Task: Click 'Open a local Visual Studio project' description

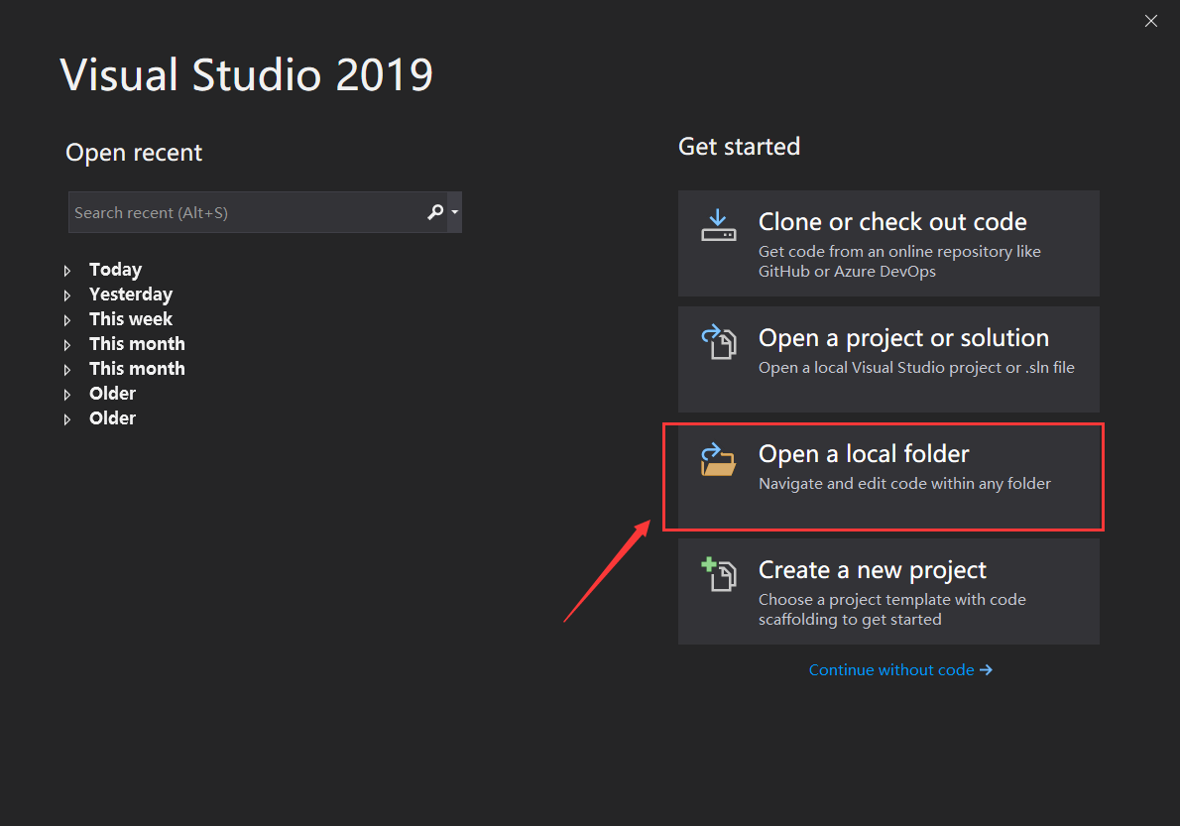Action: [916, 368]
